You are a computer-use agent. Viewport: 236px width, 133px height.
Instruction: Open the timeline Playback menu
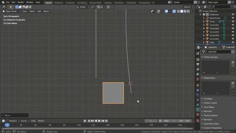click(14, 121)
